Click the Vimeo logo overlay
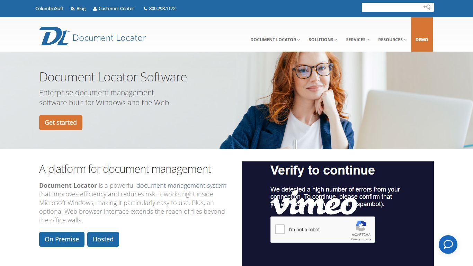 [314, 203]
